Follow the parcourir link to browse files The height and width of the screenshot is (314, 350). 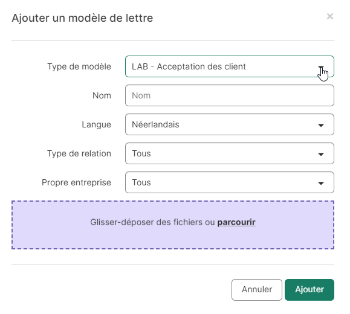(236, 222)
